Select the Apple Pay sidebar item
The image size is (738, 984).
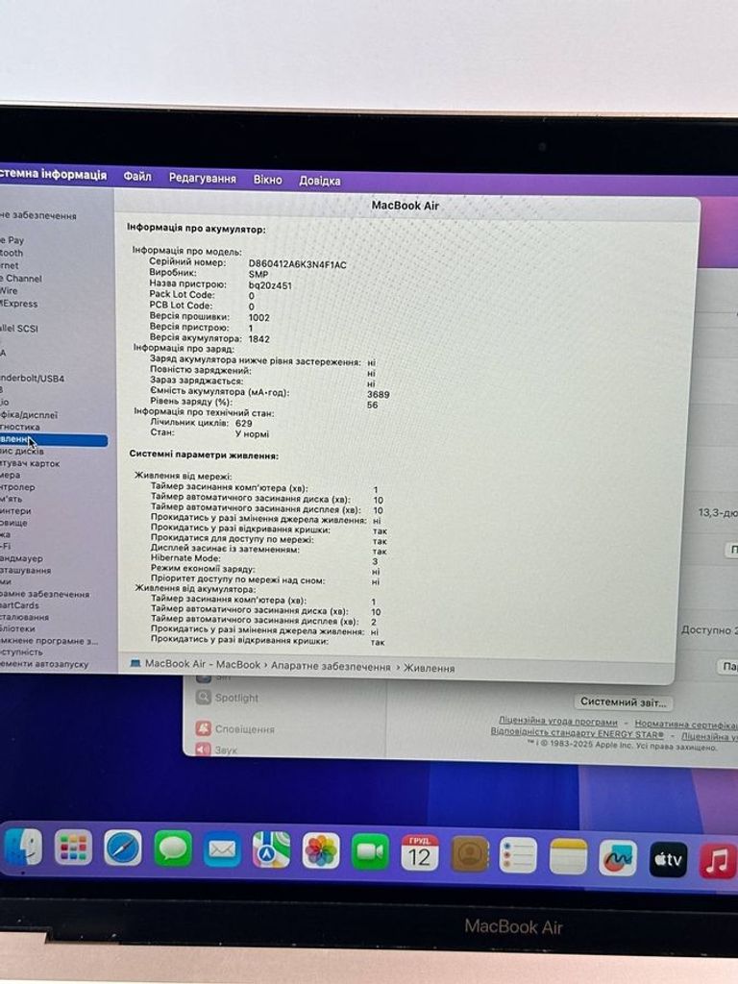click(x=12, y=239)
